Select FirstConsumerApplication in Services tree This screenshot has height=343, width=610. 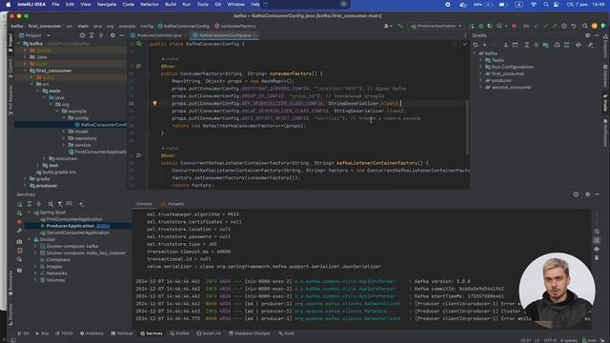tap(71, 219)
